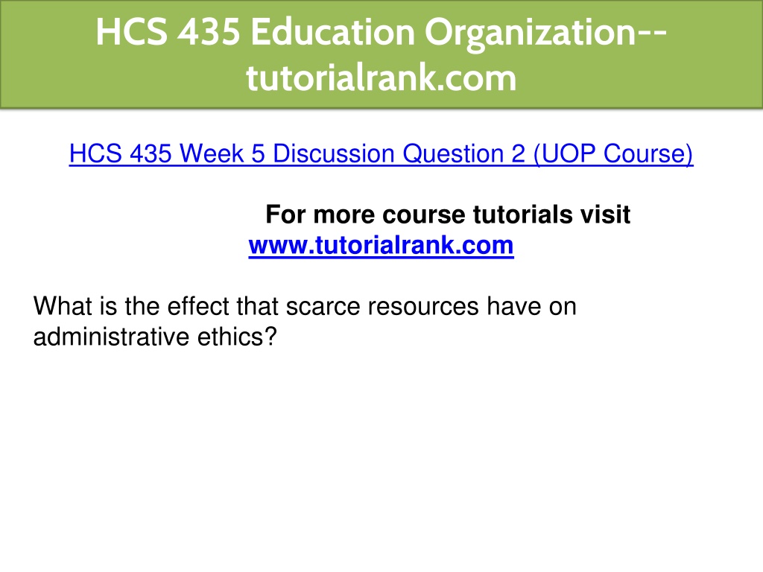The height and width of the screenshot is (572, 763).
Task: Click the green header title banner
Action: pyautogui.click(x=381, y=54)
